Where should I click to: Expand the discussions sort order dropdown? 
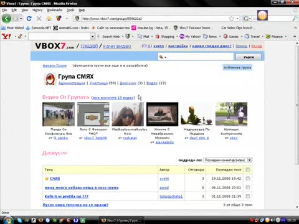pyautogui.click(x=250, y=160)
